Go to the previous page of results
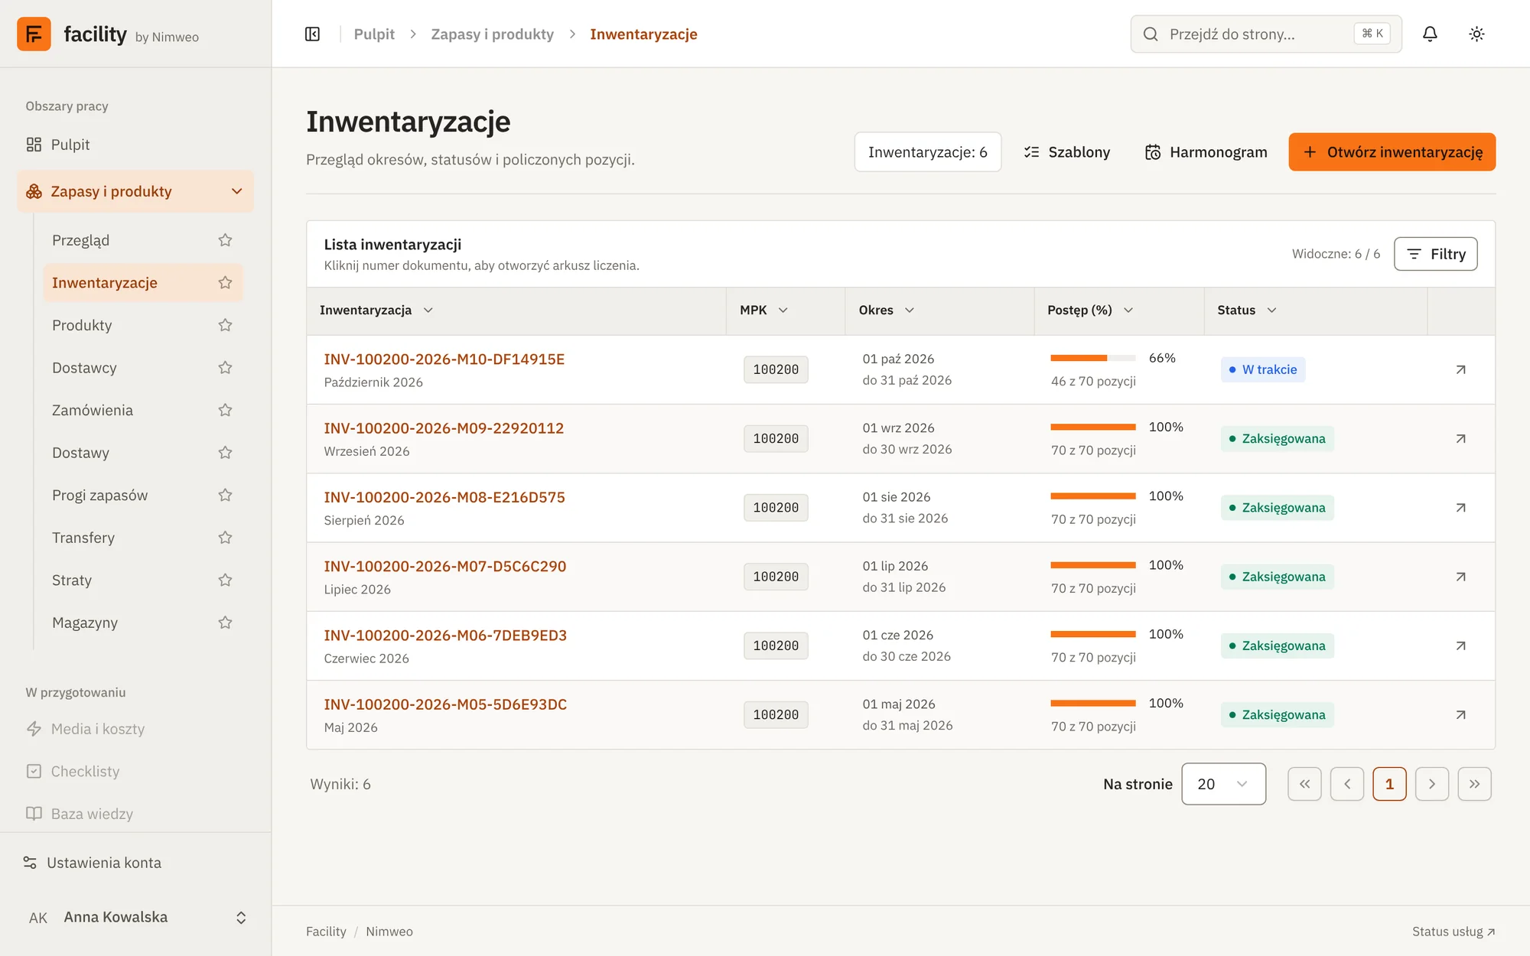This screenshot has height=956, width=1530. (x=1347, y=784)
